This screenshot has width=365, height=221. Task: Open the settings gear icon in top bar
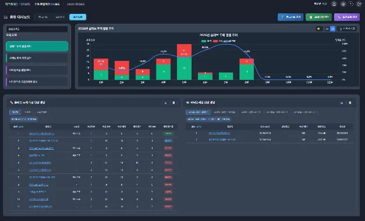pos(343,4)
